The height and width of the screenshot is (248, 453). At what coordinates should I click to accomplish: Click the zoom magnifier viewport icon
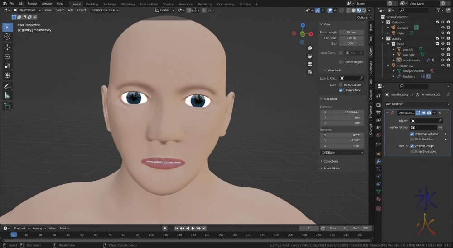310,48
